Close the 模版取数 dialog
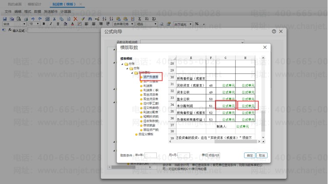This screenshot has width=328, height=184. (265, 47)
